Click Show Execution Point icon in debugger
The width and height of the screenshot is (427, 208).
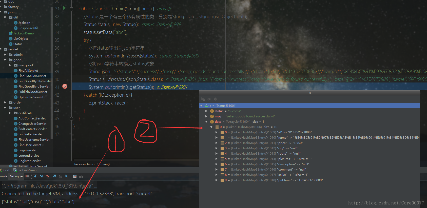click(27, 176)
